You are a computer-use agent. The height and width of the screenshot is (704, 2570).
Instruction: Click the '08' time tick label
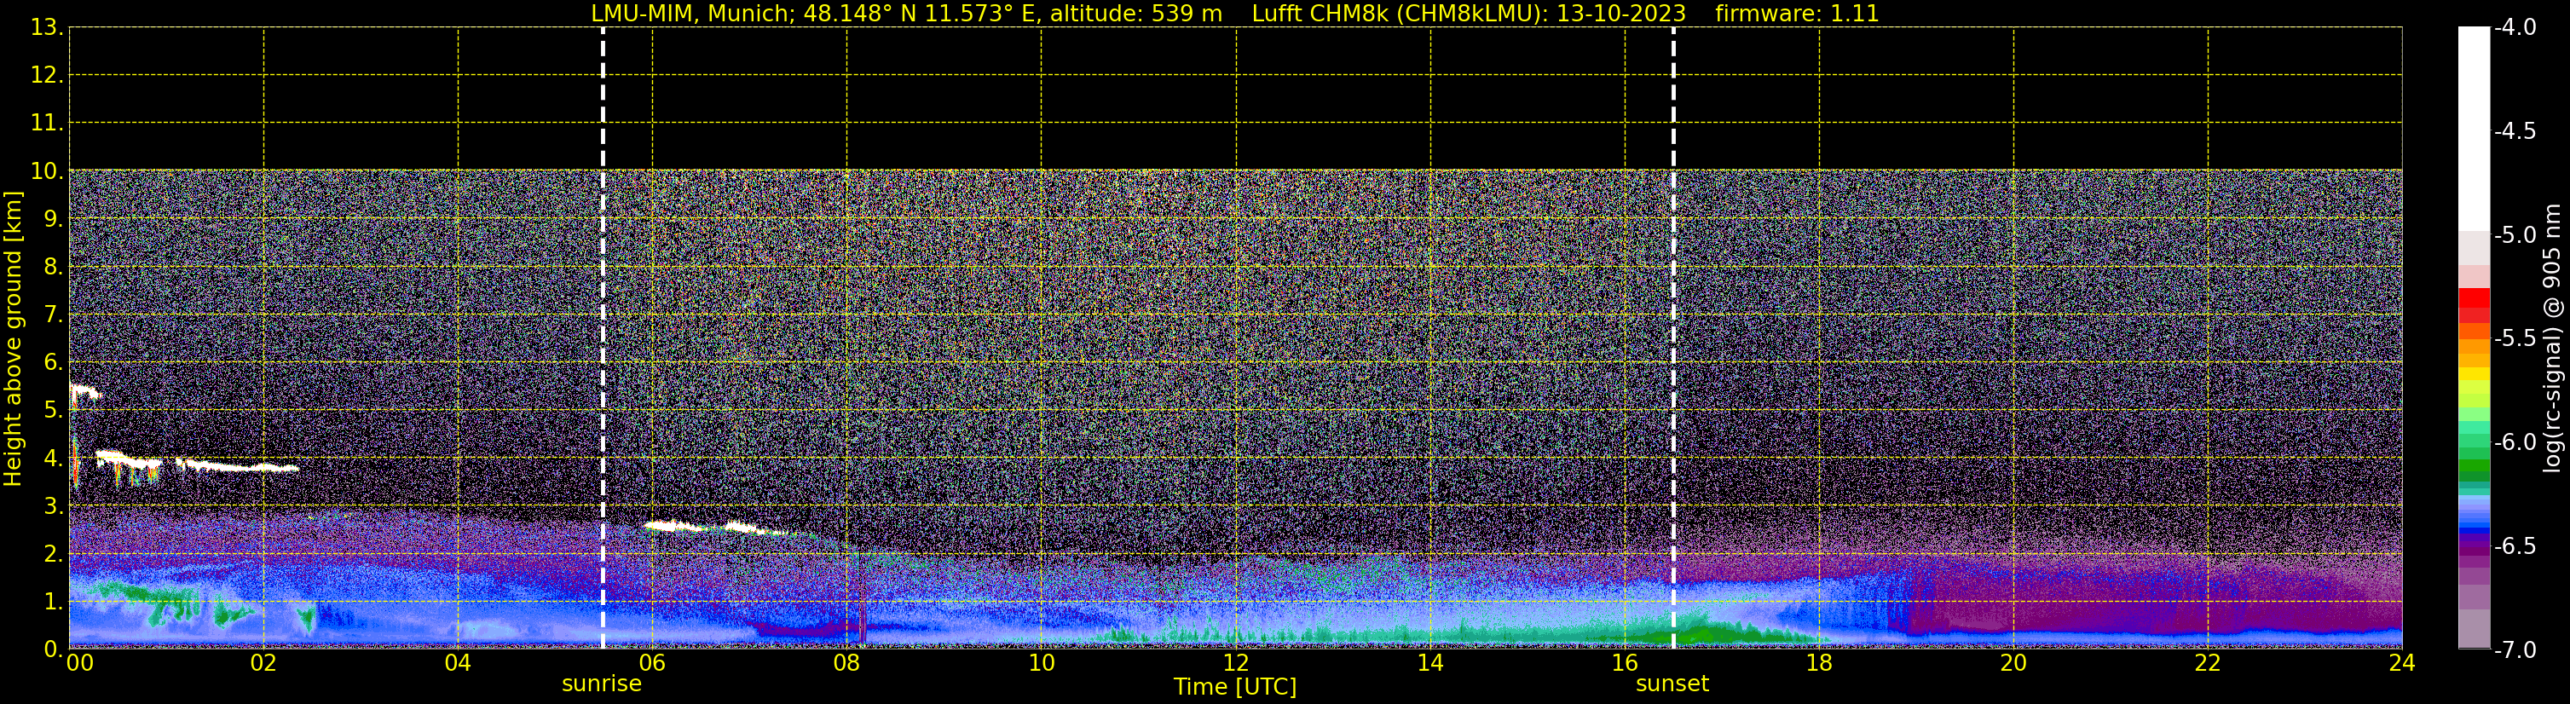pyautogui.click(x=847, y=663)
